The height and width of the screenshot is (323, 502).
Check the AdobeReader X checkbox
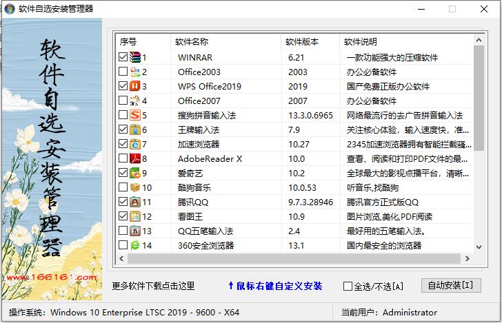click(123, 158)
